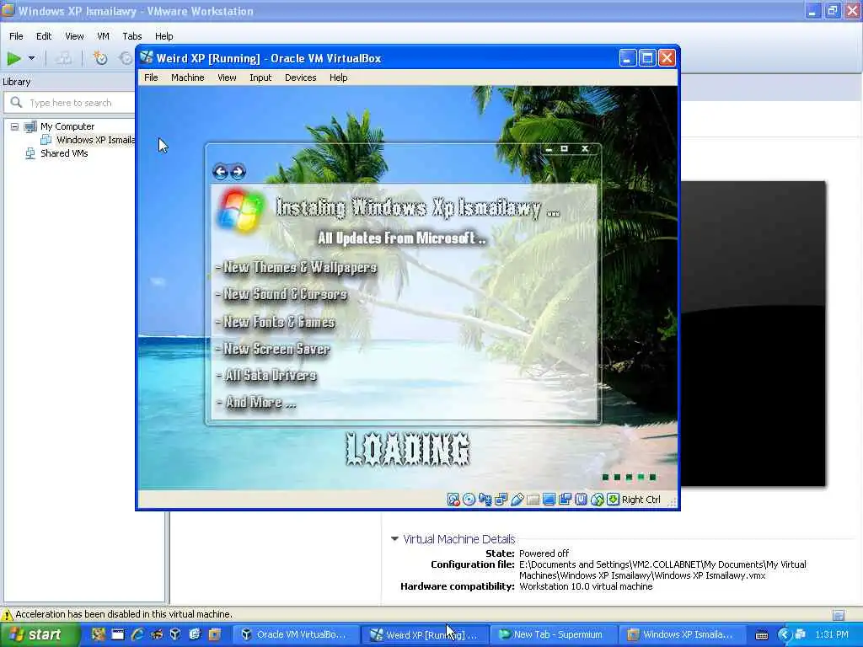863x647 pixels.
Task: Click the "Powered off" state value
Action: coord(544,553)
